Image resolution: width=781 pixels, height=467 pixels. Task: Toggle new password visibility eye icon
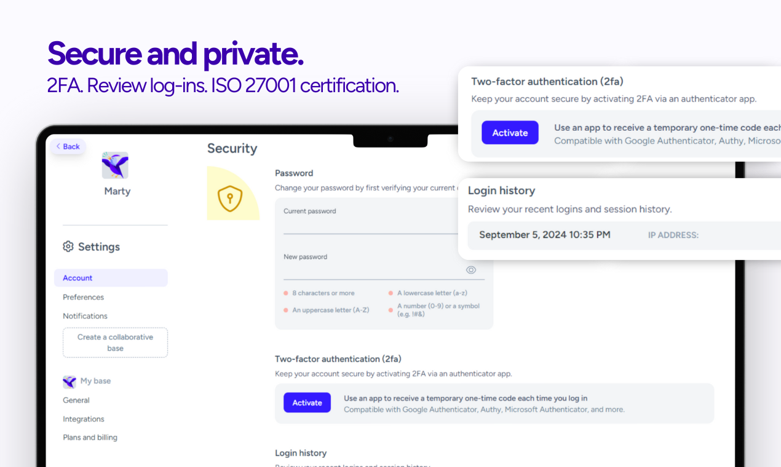pyautogui.click(x=471, y=270)
